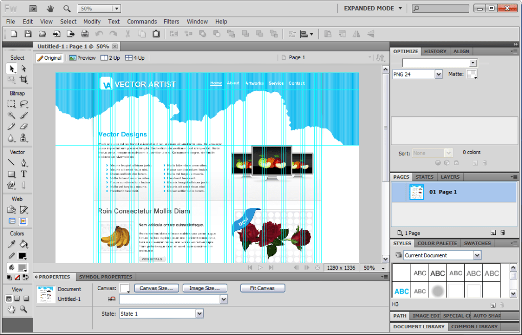Select the Zoom tool in the View section
Screen dimensions: 522x335
(x=23, y=308)
